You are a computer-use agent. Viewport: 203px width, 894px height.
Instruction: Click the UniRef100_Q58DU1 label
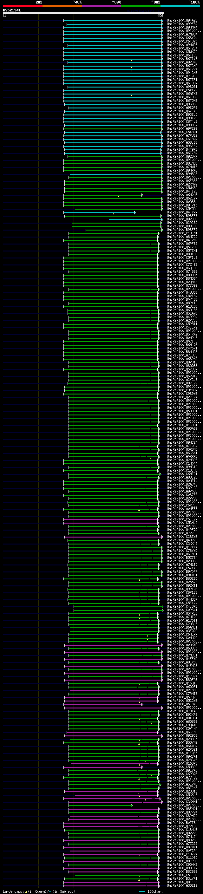pos(182,411)
